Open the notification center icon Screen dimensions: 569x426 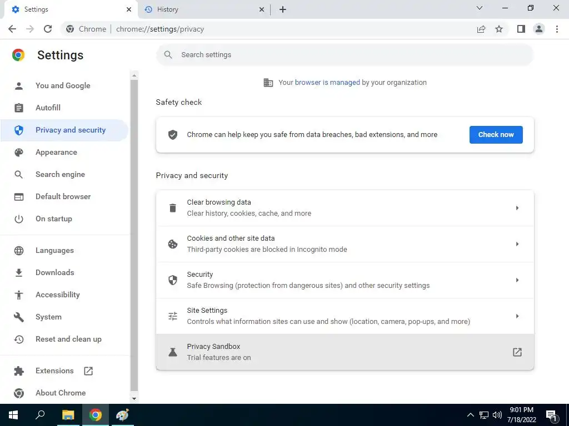551,415
